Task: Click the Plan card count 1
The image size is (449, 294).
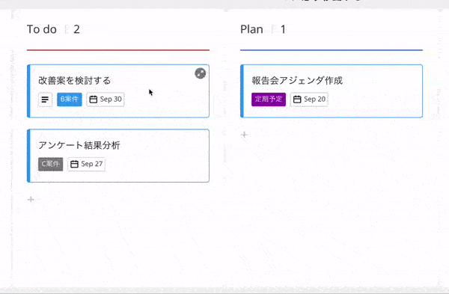Action: tap(283, 29)
